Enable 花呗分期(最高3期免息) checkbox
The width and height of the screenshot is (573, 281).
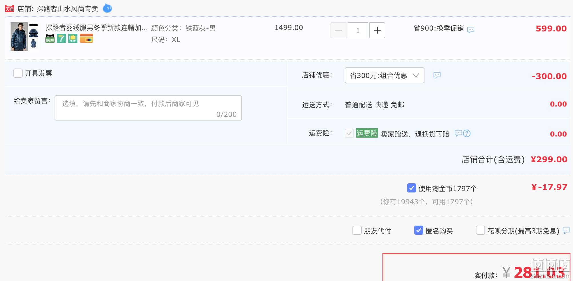[x=480, y=230]
